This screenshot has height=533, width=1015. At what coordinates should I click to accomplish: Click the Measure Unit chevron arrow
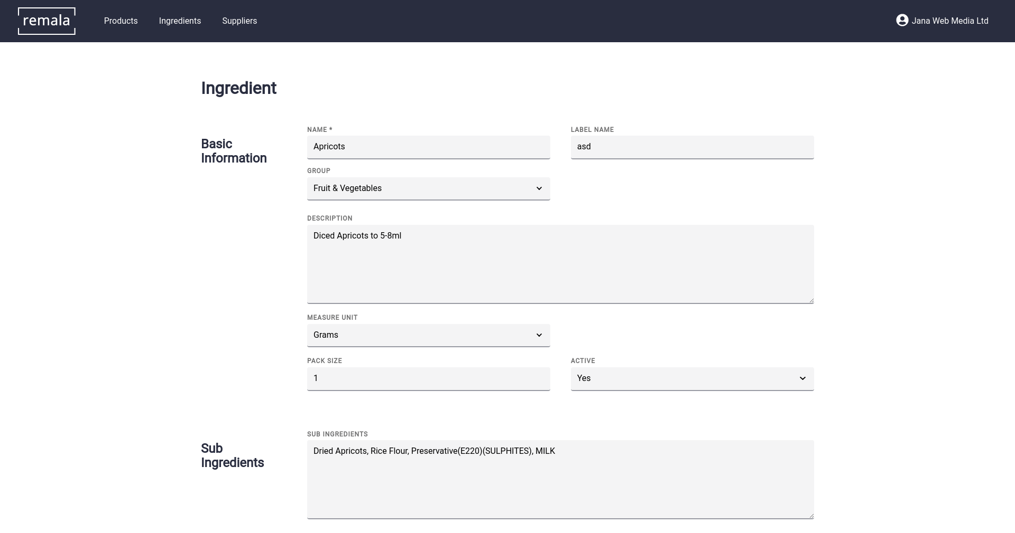pos(539,335)
